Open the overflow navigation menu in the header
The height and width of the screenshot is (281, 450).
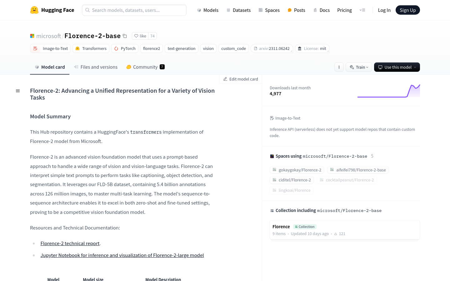point(362,10)
